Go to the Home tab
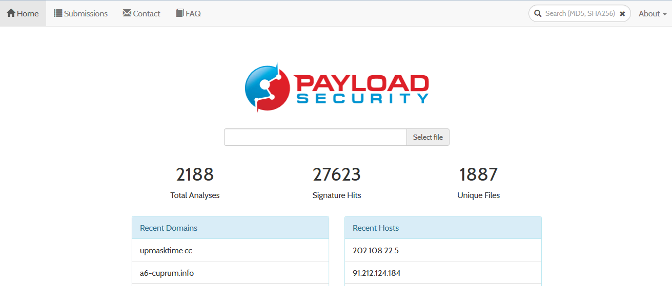672x286 pixels. click(23, 13)
